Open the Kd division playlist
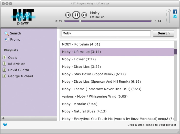180x134 pixels. pyautogui.click(x=17, y=64)
